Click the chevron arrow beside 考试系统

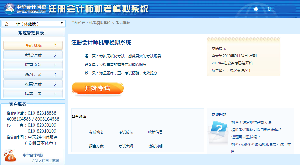(x=55, y=45)
